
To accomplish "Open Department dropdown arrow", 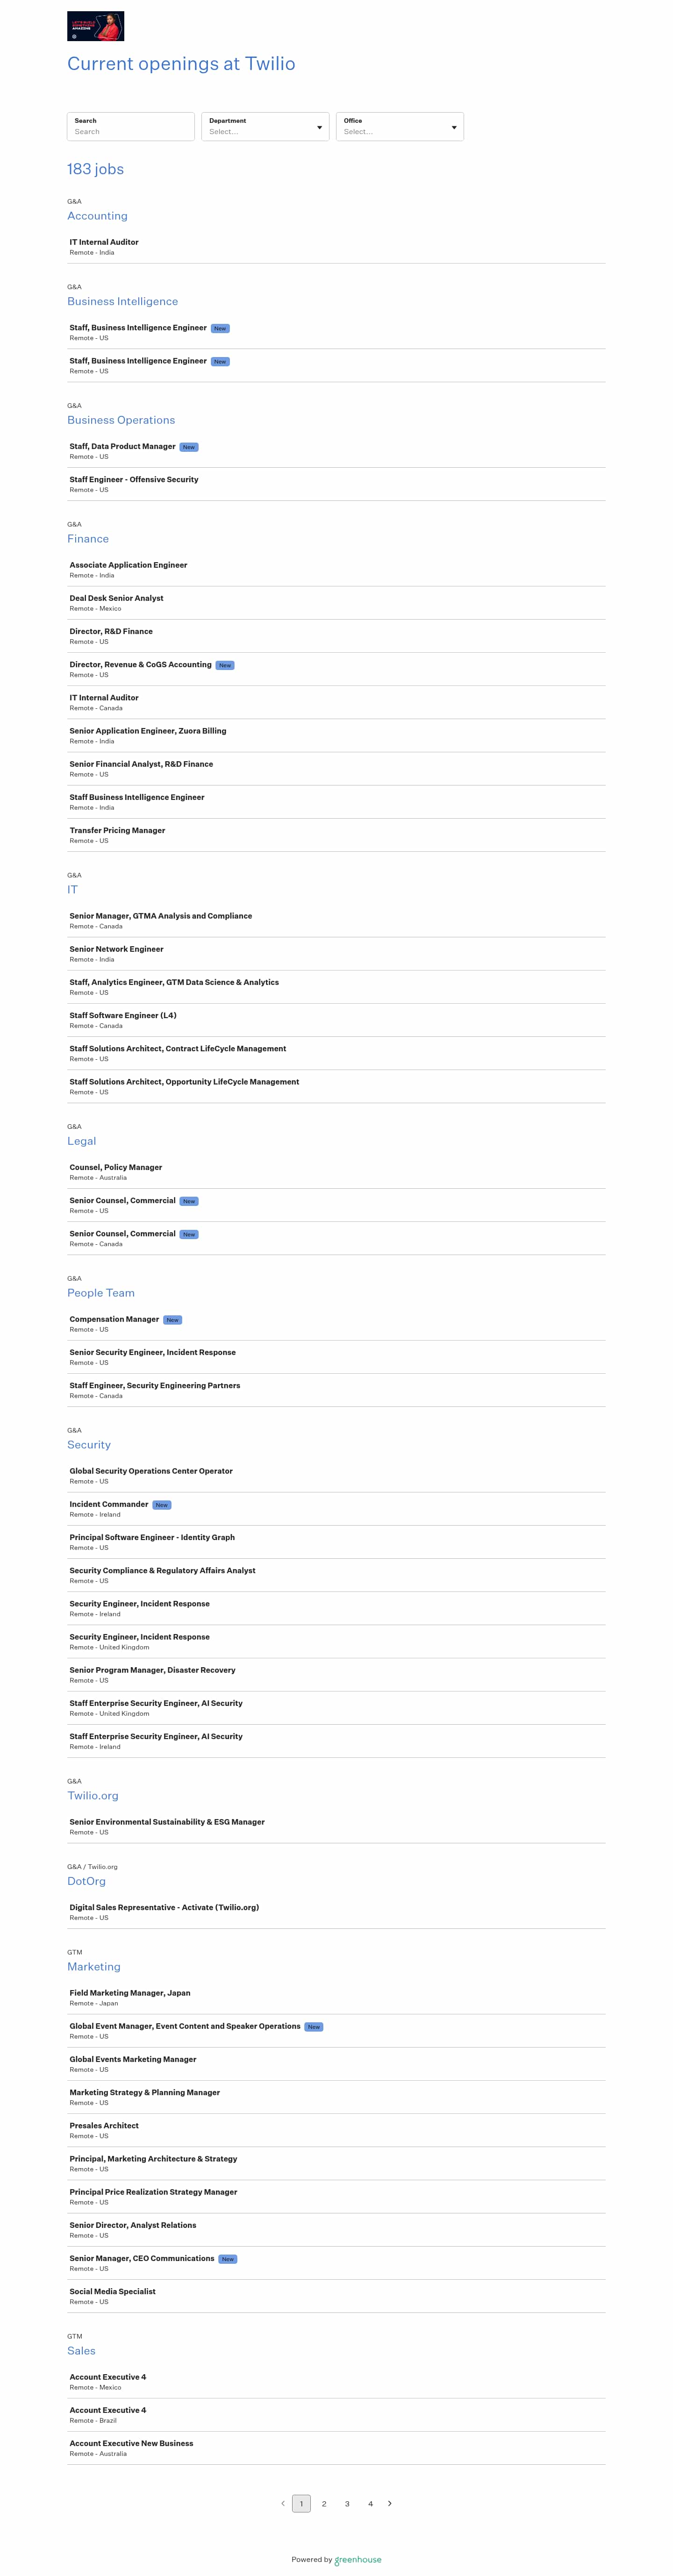I will click(x=319, y=127).
